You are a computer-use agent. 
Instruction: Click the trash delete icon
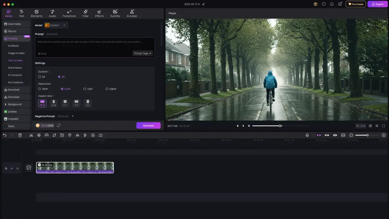20,135
